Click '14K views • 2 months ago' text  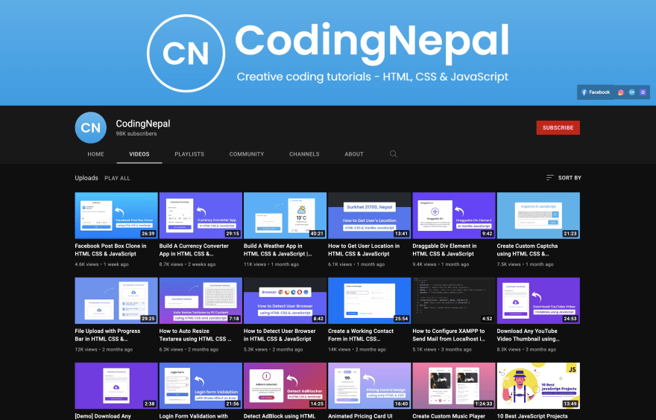coord(357,349)
